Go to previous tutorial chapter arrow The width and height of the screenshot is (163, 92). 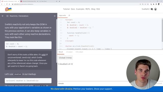[x=3, y=16]
